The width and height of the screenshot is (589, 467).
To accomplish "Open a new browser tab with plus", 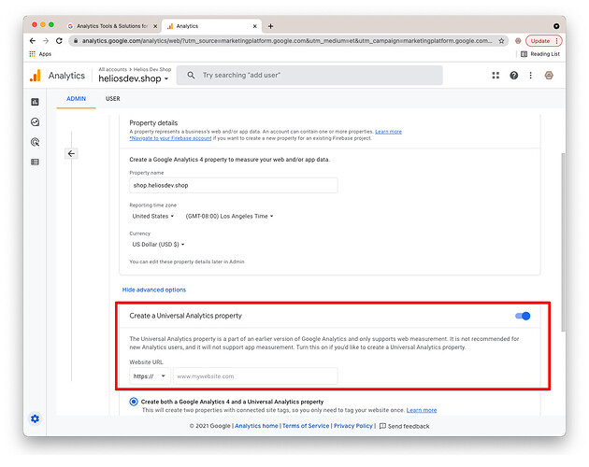I will tap(270, 26).
